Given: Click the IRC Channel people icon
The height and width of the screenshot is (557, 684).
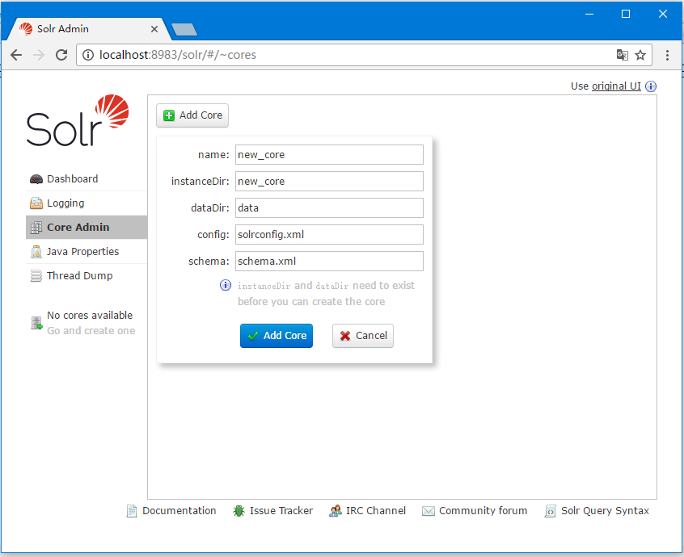Looking at the screenshot, I should tap(335, 511).
